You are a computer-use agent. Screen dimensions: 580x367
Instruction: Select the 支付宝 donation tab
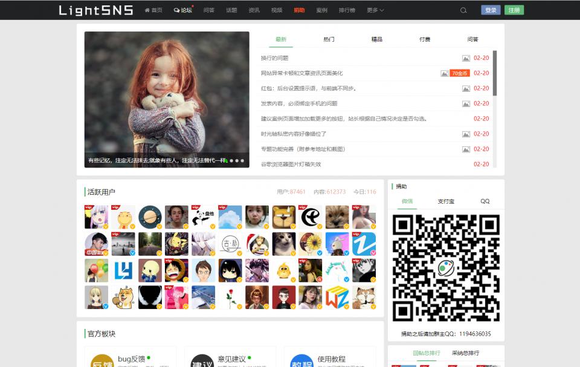tap(446, 201)
